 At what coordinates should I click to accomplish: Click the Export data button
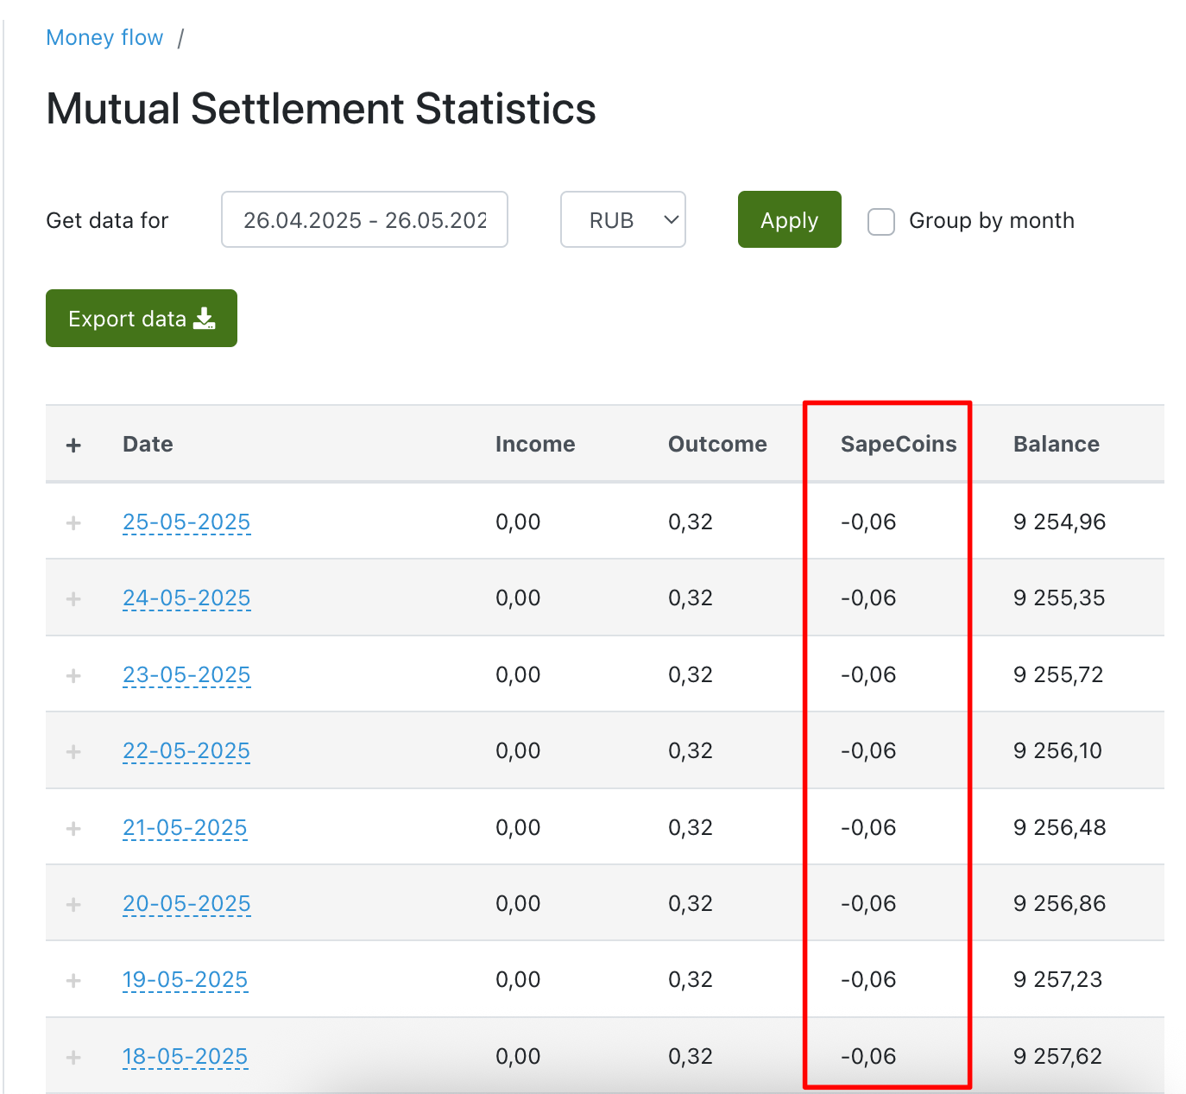point(142,319)
